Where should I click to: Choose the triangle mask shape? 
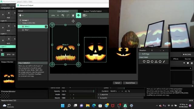[x=156, y=61]
